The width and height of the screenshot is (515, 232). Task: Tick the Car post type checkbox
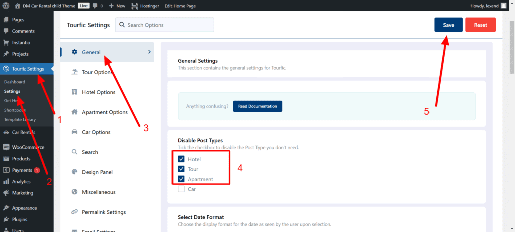181,189
